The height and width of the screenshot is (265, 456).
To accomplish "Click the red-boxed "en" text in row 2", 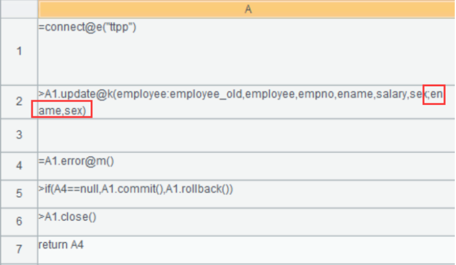I will [435, 94].
